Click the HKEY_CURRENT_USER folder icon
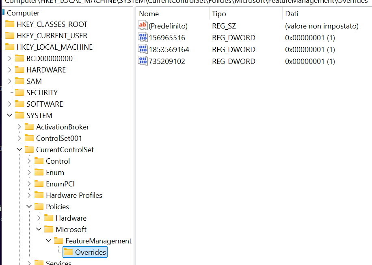 tap(10, 35)
